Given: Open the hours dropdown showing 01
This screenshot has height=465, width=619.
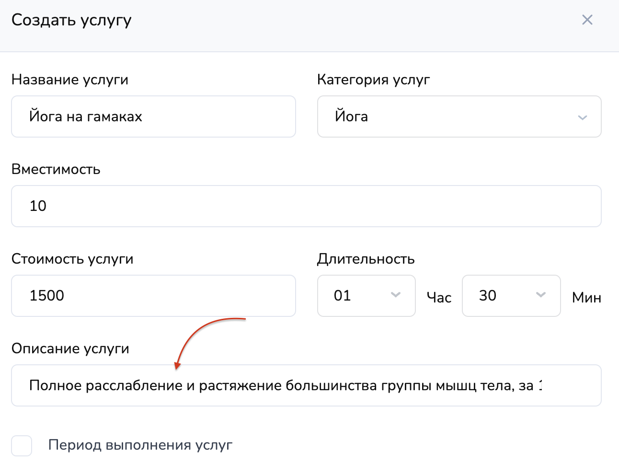Looking at the screenshot, I should pos(359,296).
